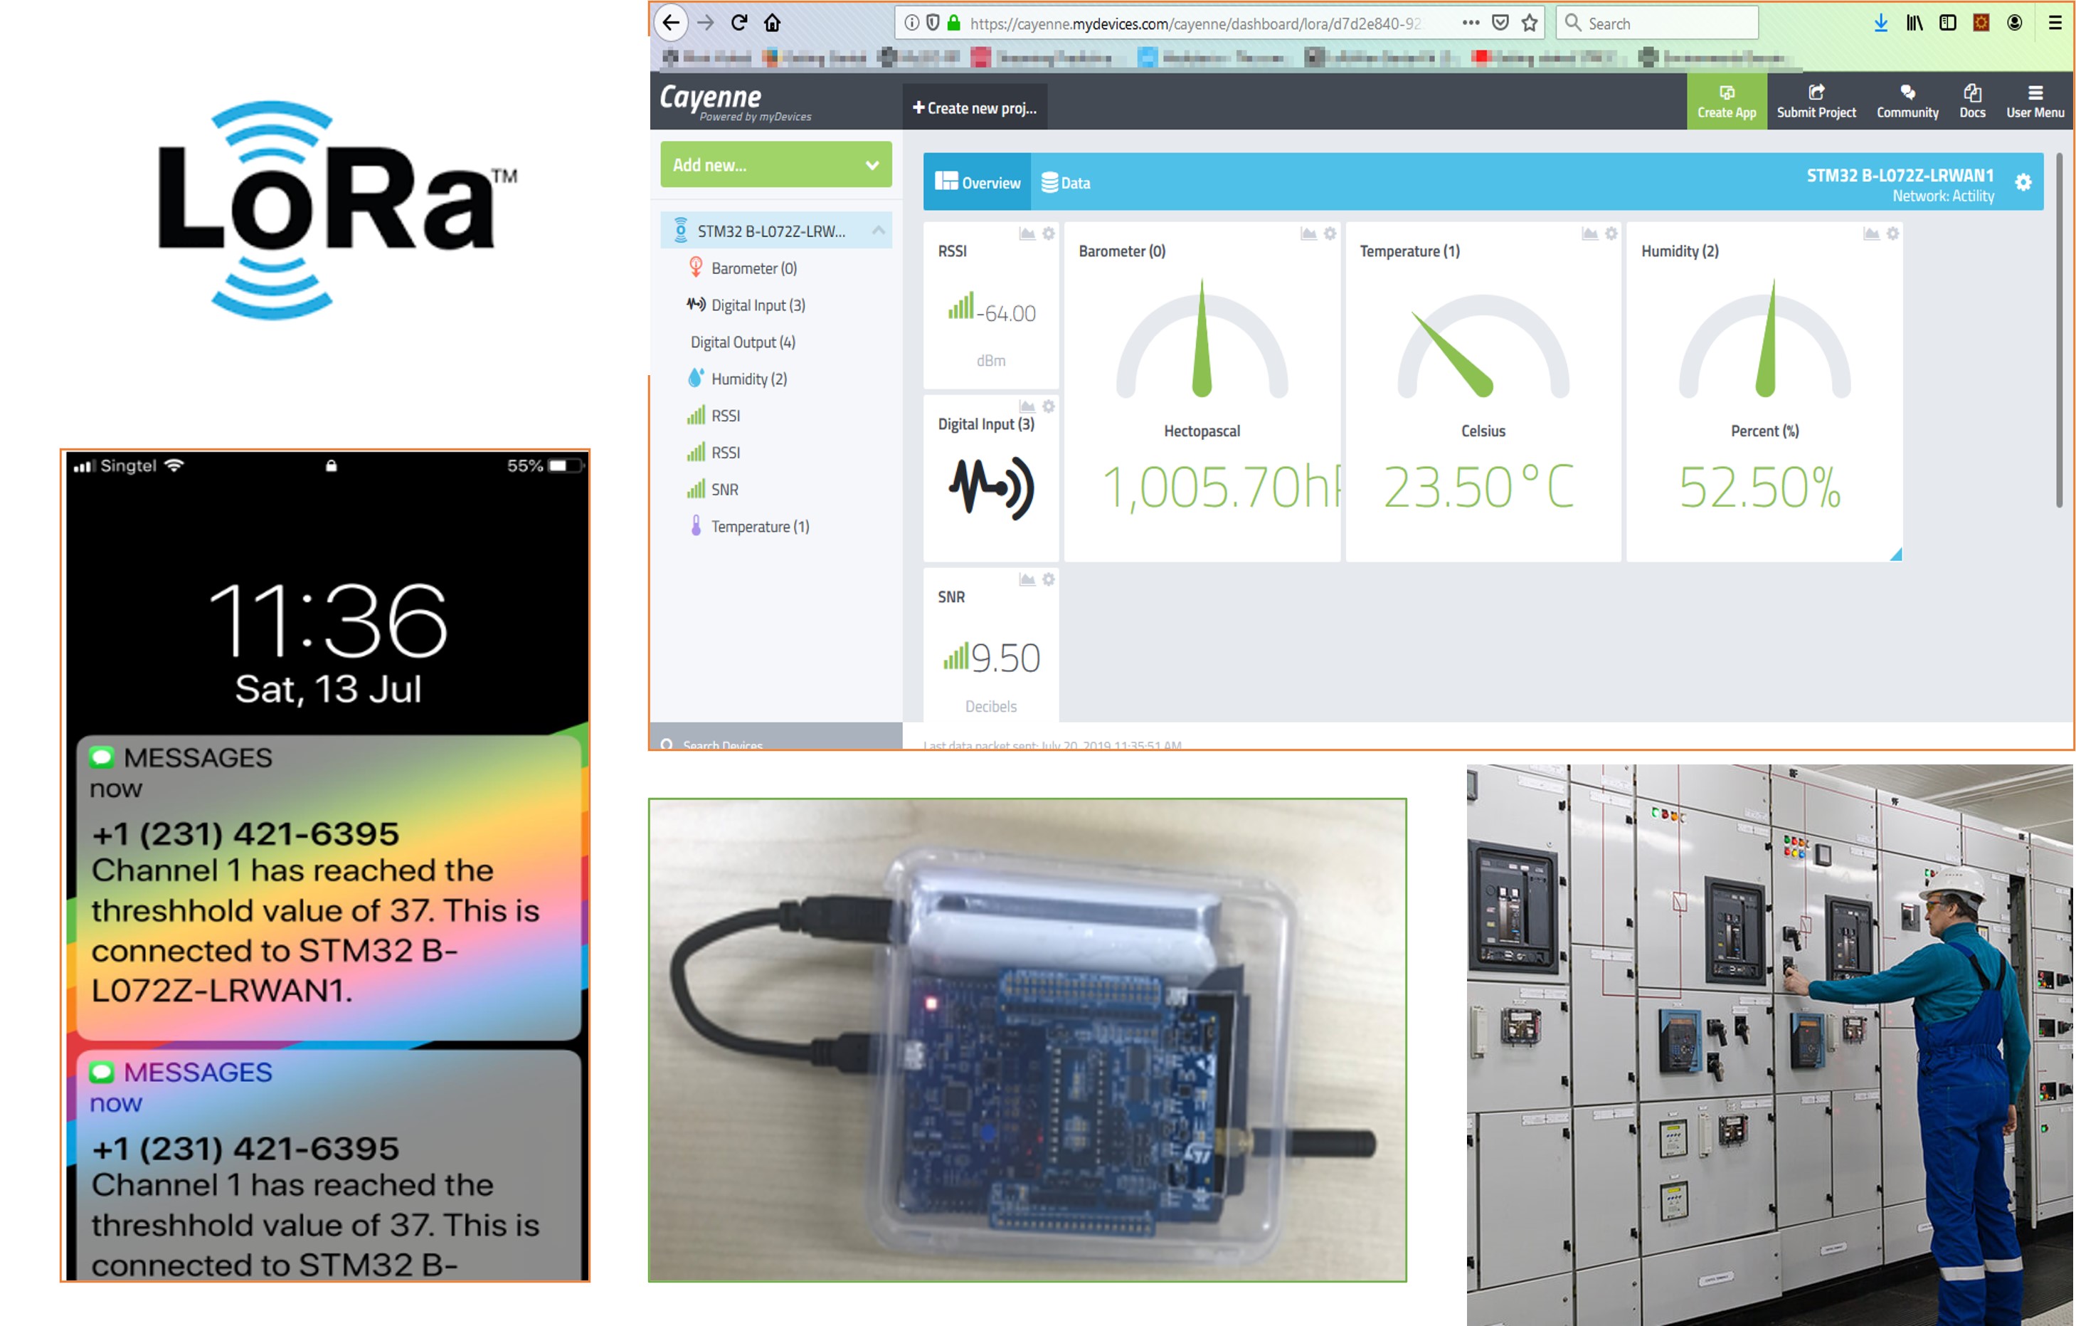Click the Digital Input waveform icon widget
Screen dimensions: 2076x1326
pos(992,488)
